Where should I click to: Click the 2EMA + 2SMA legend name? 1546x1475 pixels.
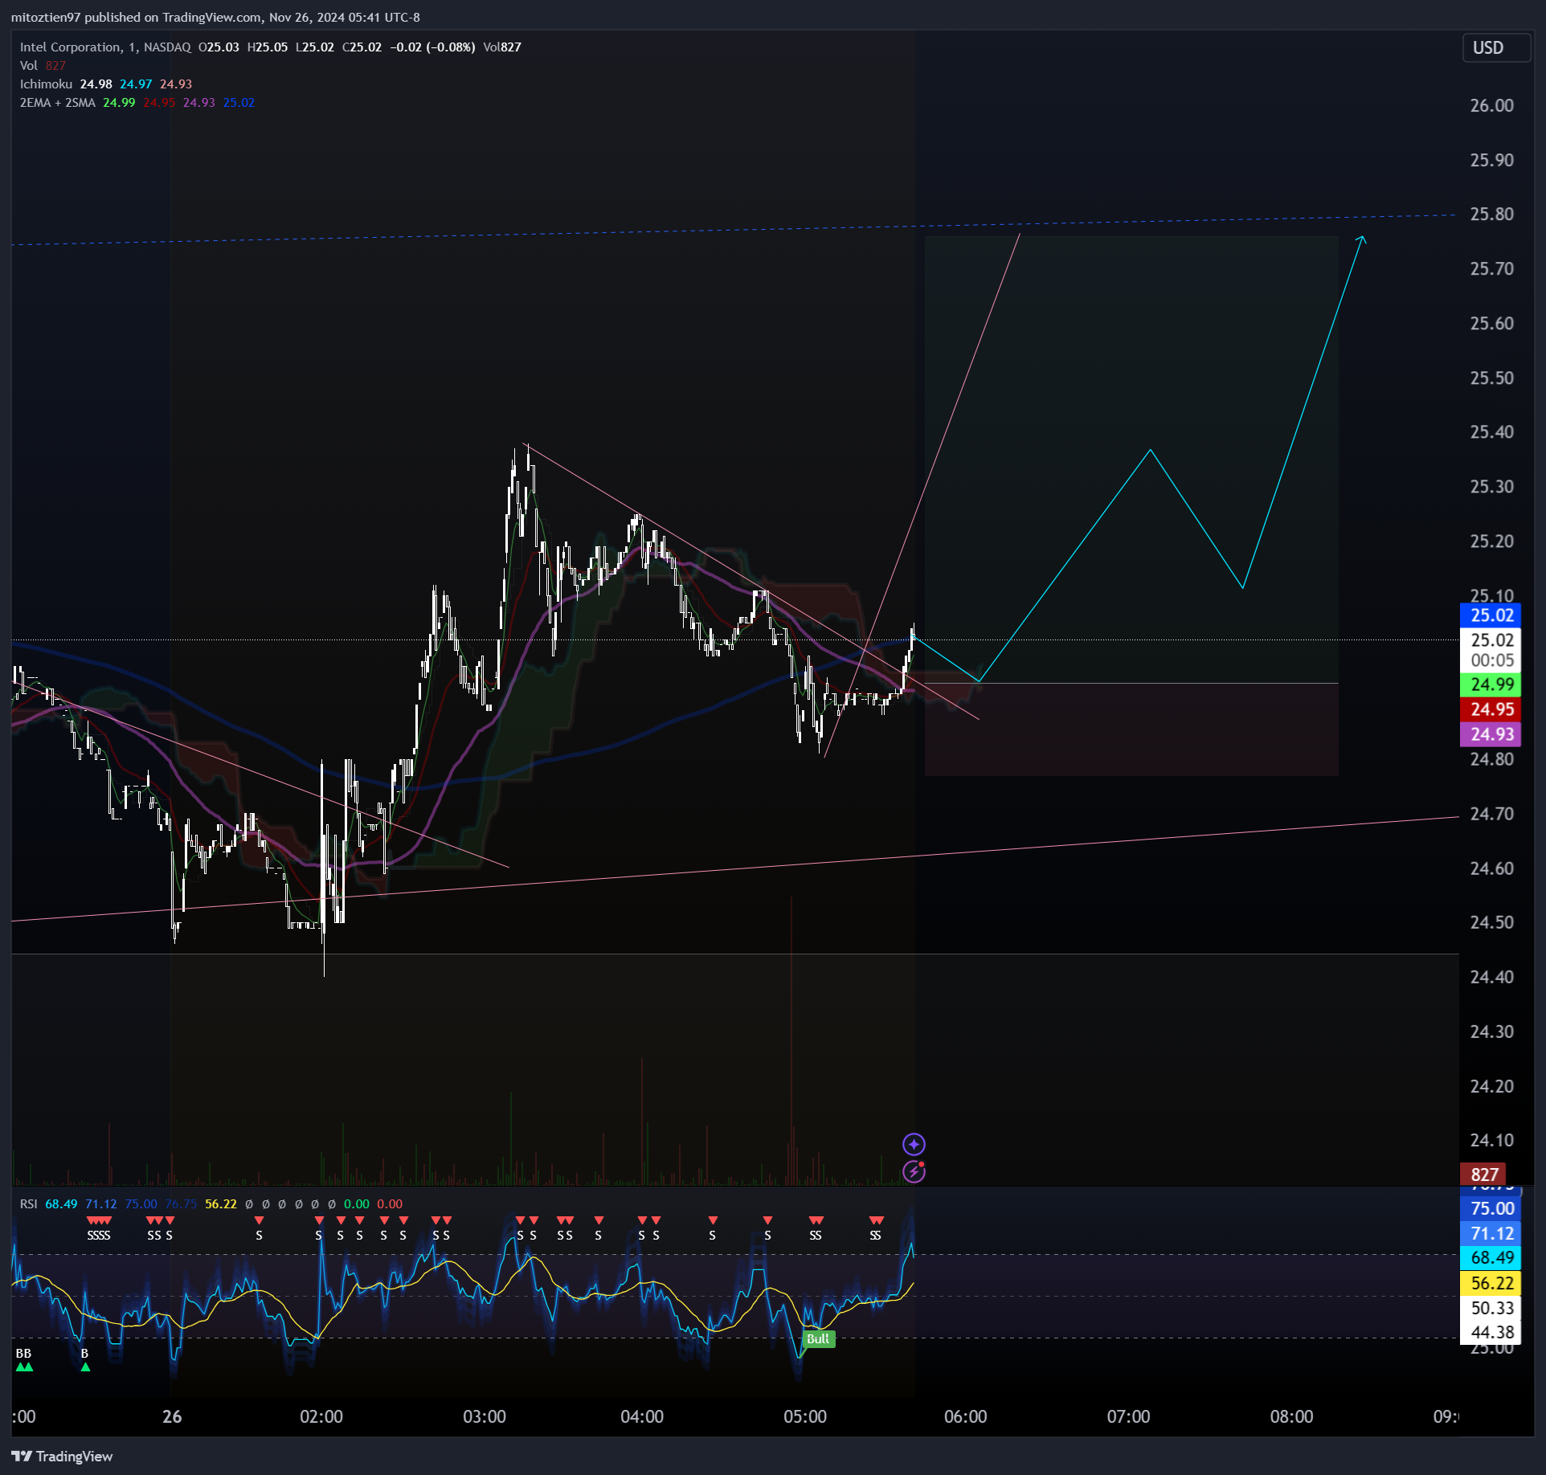pos(57,103)
